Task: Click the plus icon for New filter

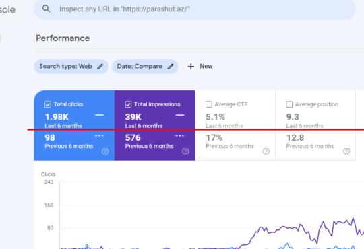Action: (191, 67)
